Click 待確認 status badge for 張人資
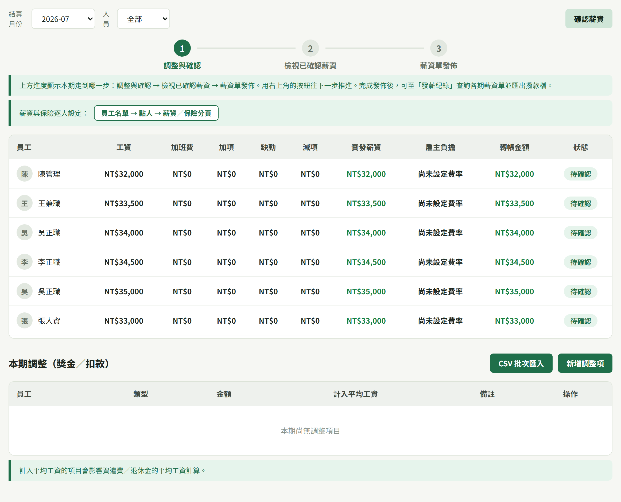Screen dimensions: 621x502 tap(580, 321)
